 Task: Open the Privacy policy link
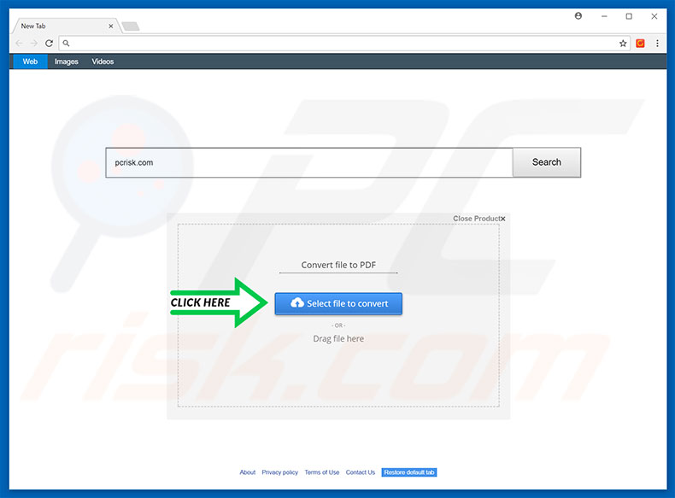(x=279, y=472)
